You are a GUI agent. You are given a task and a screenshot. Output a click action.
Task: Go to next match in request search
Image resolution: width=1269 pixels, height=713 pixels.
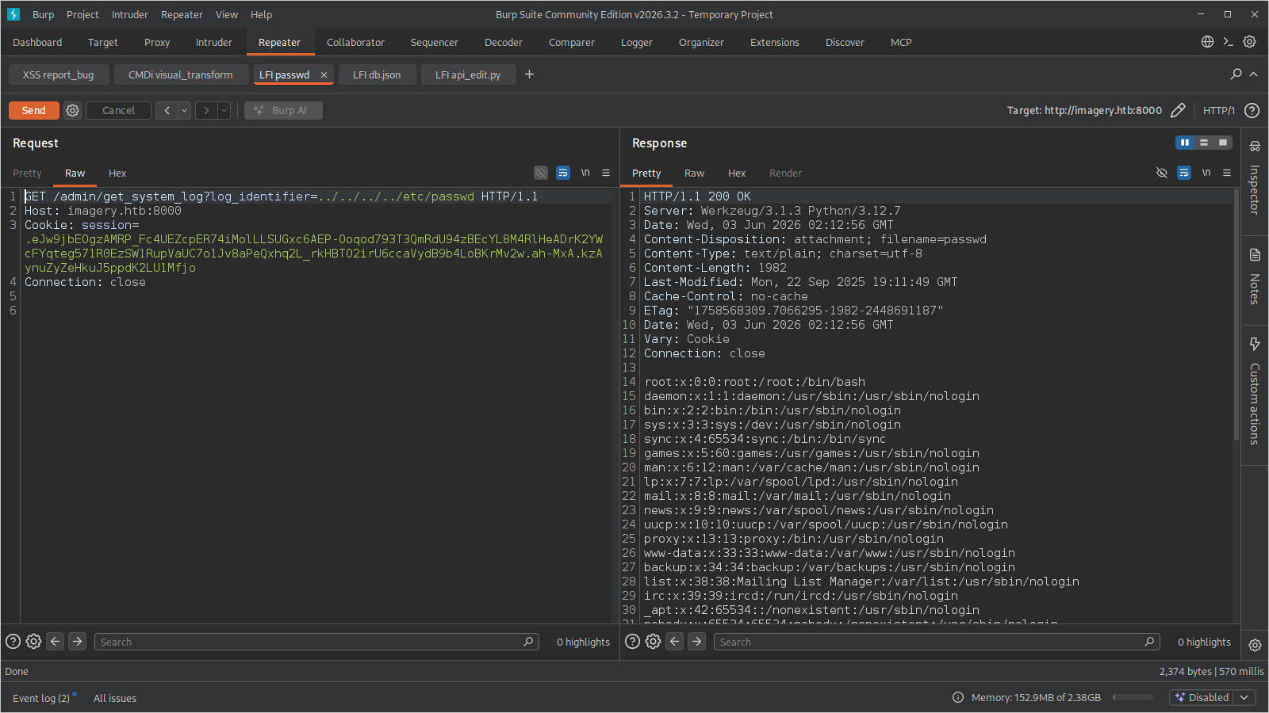[x=77, y=642]
